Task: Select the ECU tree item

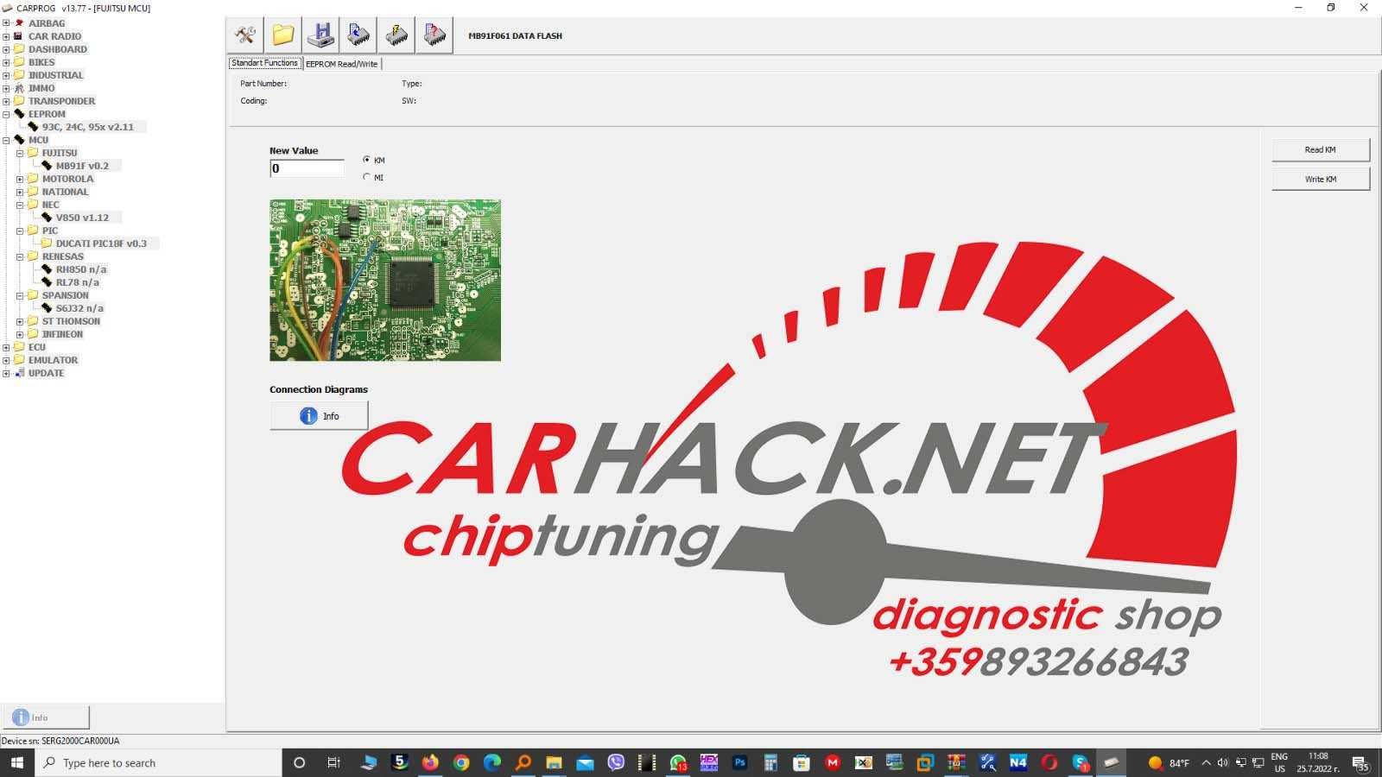Action: click(36, 347)
